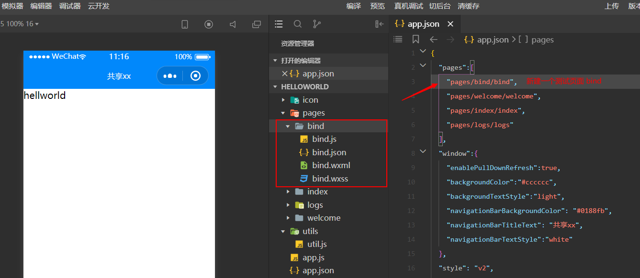Click "pages/index/index" code line

[x=485, y=111]
